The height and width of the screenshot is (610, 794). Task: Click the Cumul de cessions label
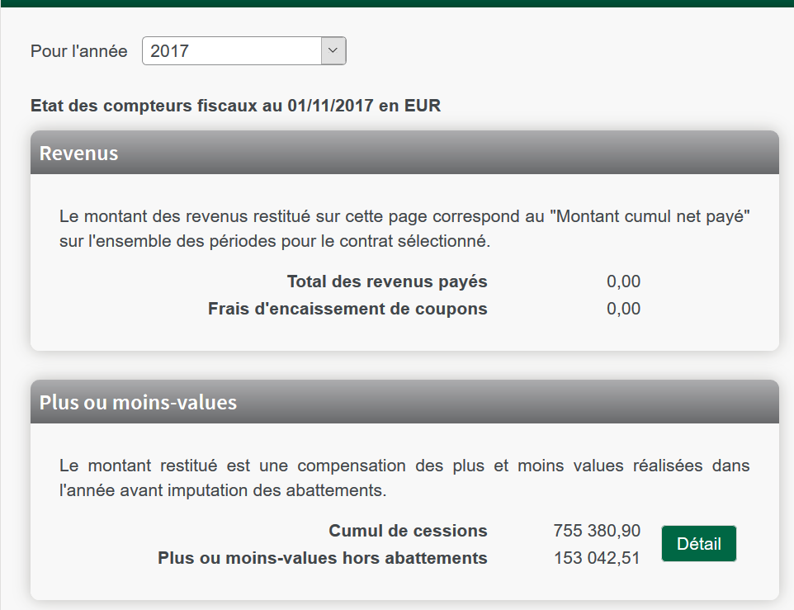[x=408, y=531]
